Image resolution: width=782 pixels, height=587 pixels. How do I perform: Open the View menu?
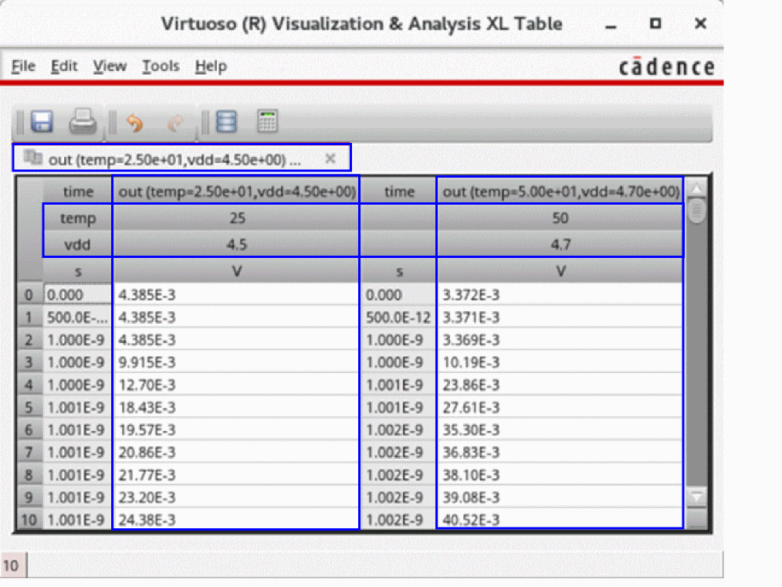(110, 66)
